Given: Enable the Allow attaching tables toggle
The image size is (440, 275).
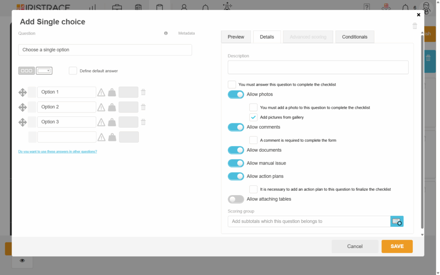Looking at the screenshot, I should (236, 199).
